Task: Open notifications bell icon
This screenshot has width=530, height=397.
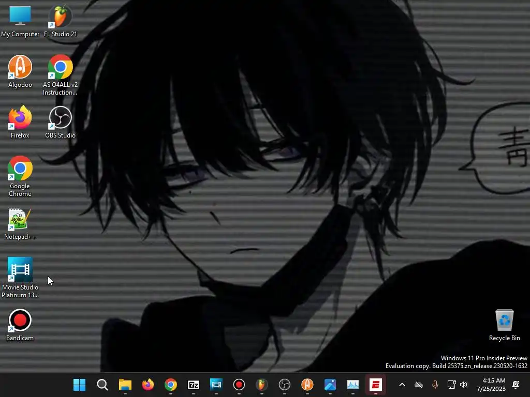Action: 516,385
